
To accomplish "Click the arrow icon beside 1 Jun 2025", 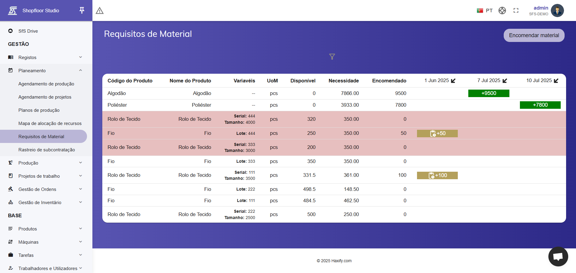I will (x=453, y=81).
